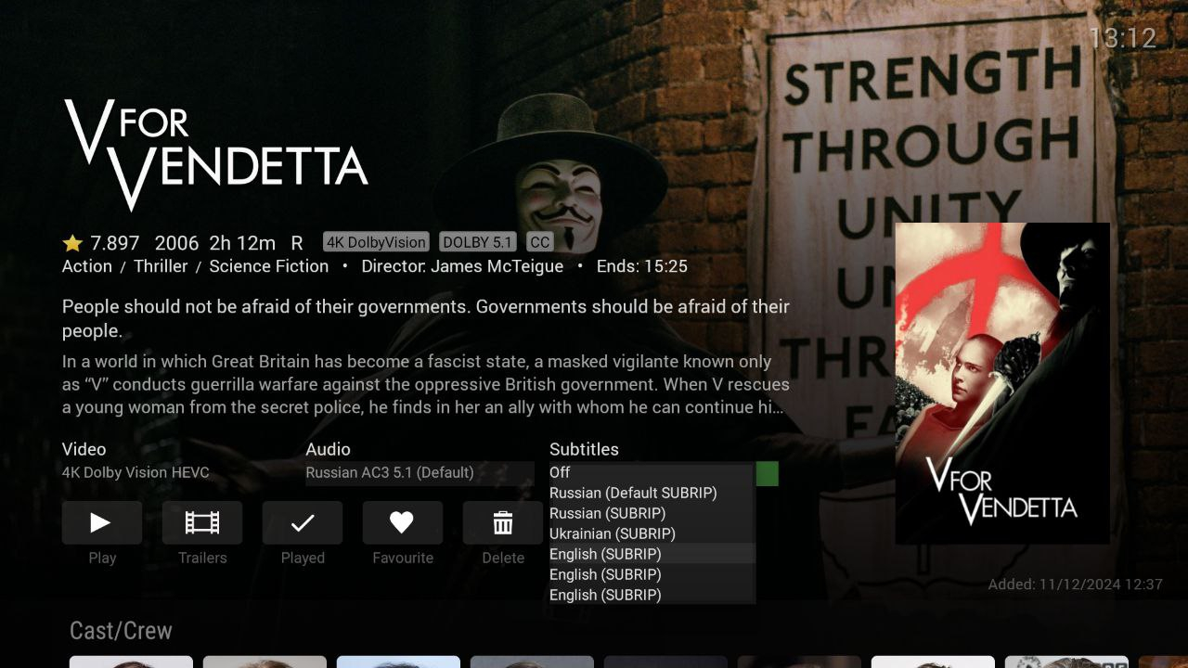Toggle Played status with the checkmark icon
1188x668 pixels.
(303, 523)
